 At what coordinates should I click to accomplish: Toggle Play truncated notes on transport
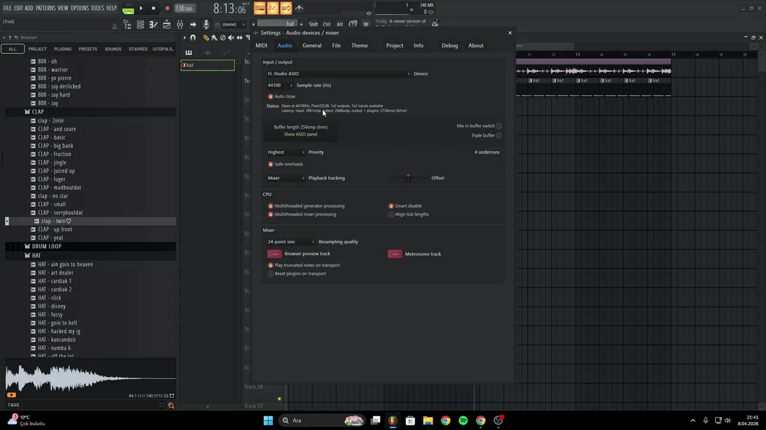pos(304,265)
